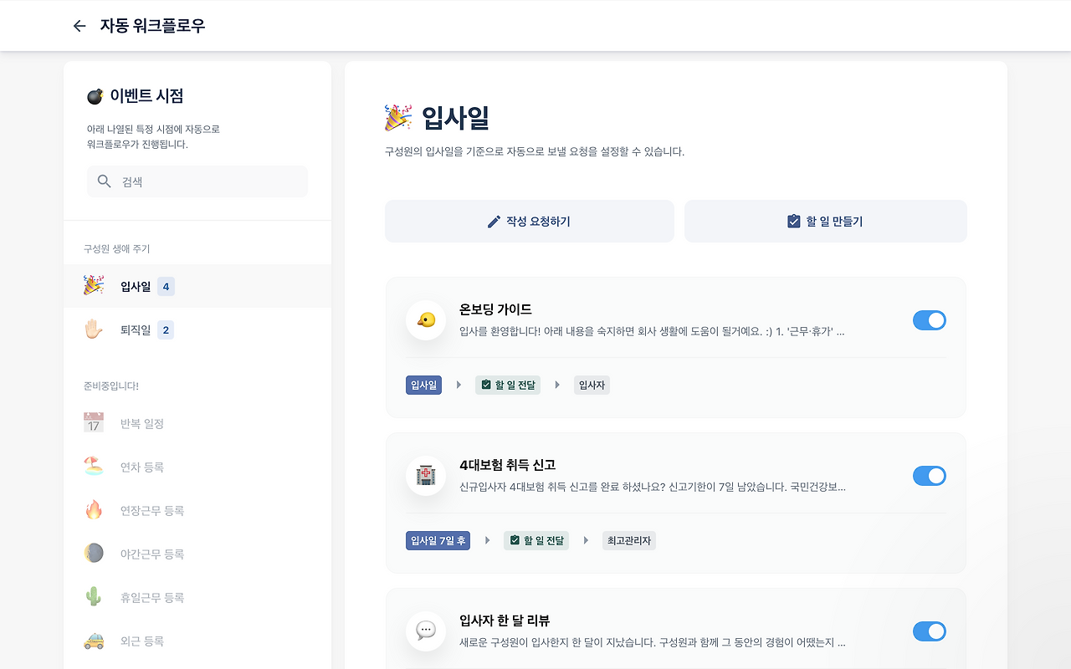Click the large party popper icon in the 입사일 heading
This screenshot has width=1071, height=669.
(x=398, y=118)
